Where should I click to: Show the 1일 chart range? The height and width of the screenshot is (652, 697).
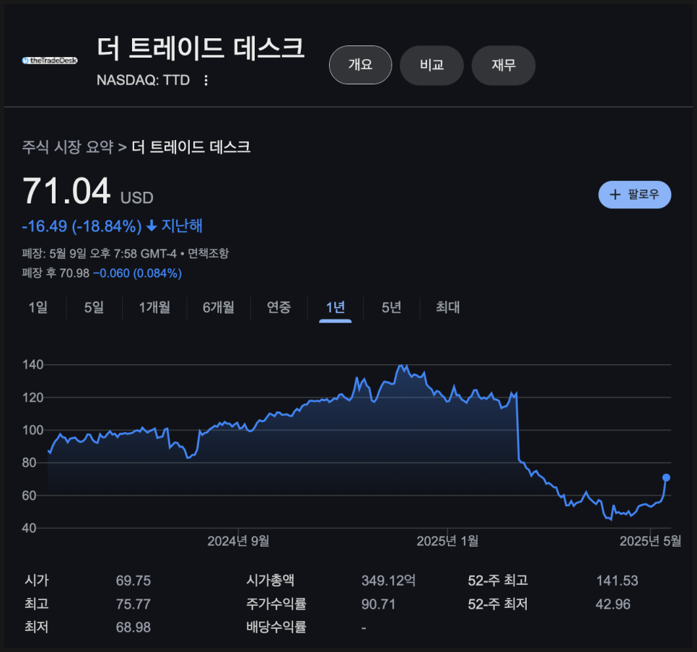(x=38, y=307)
